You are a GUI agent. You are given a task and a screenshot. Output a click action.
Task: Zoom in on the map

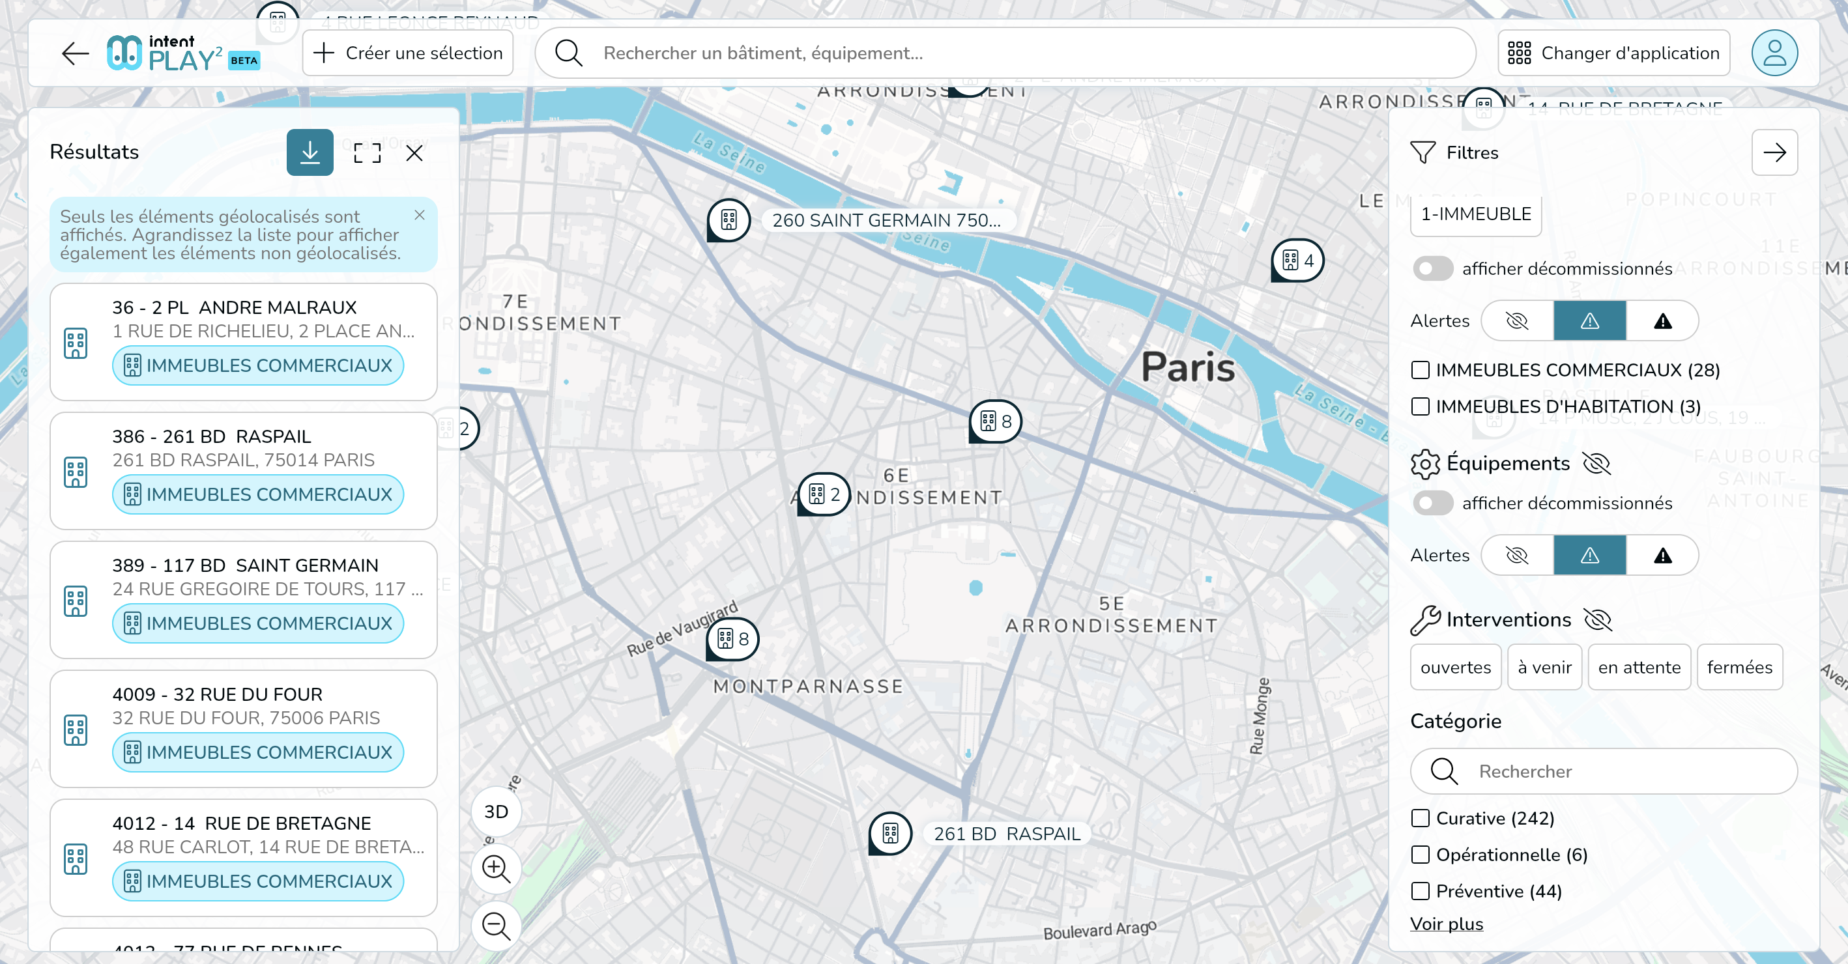[497, 869]
